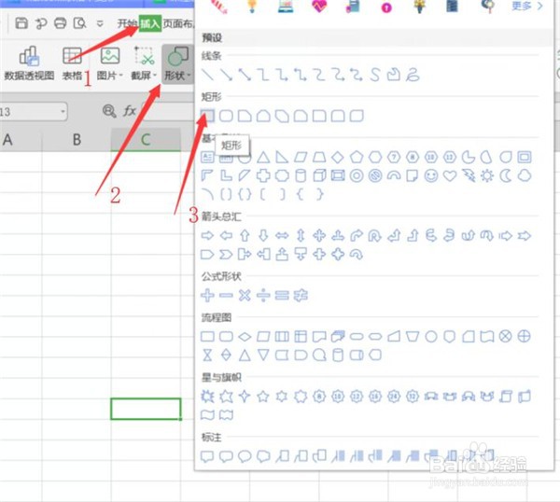The height and width of the screenshot is (502, 560).
Task: Select the freeform polygon line tool
Action: point(394,75)
